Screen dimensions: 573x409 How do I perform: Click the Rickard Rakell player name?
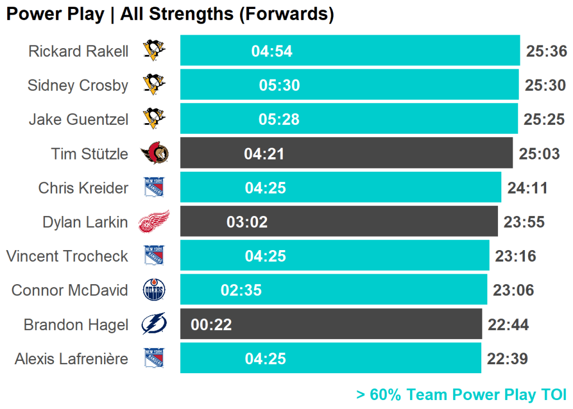[x=78, y=51]
